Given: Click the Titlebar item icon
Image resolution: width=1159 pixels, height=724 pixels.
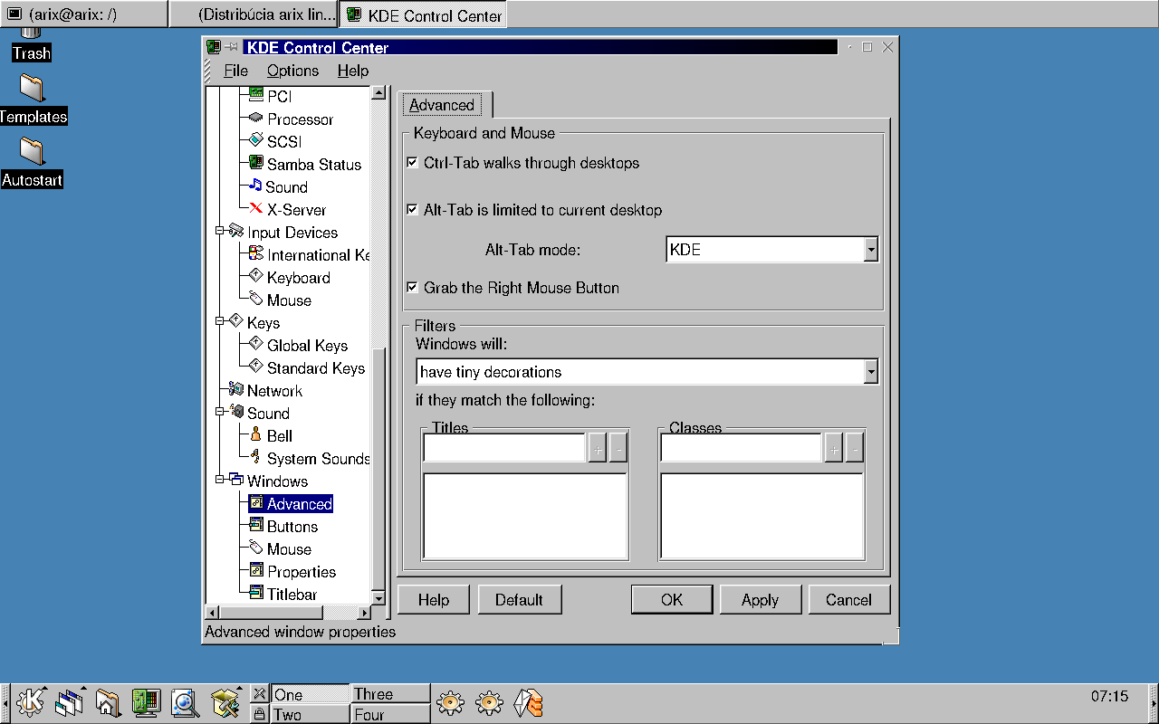Looking at the screenshot, I should (255, 594).
